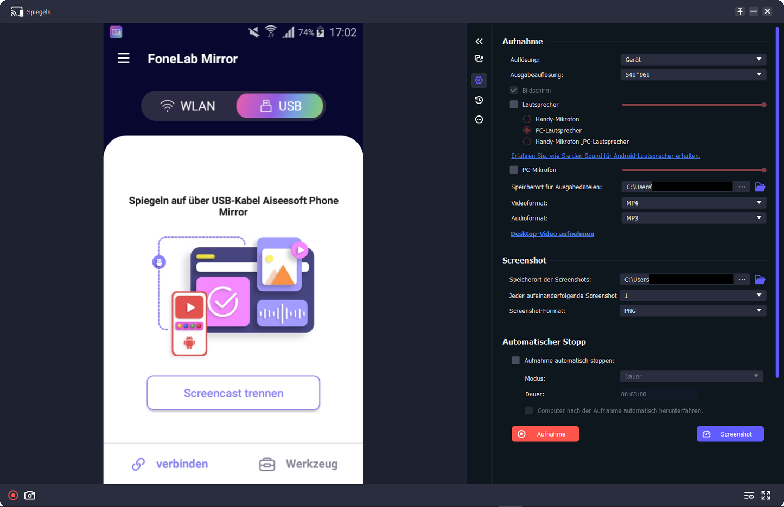
Task: Open the phone hamburger menu
Action: point(124,58)
